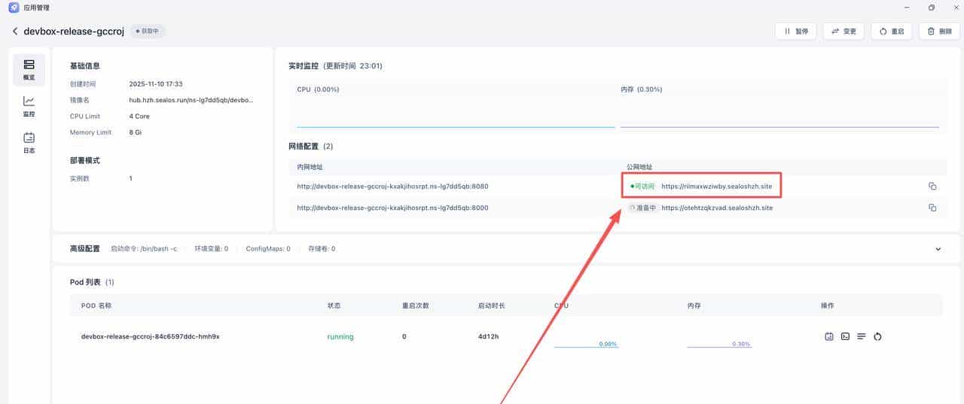Click the 环境变量: 0 label
This screenshot has height=404, width=964.
[x=212, y=249]
